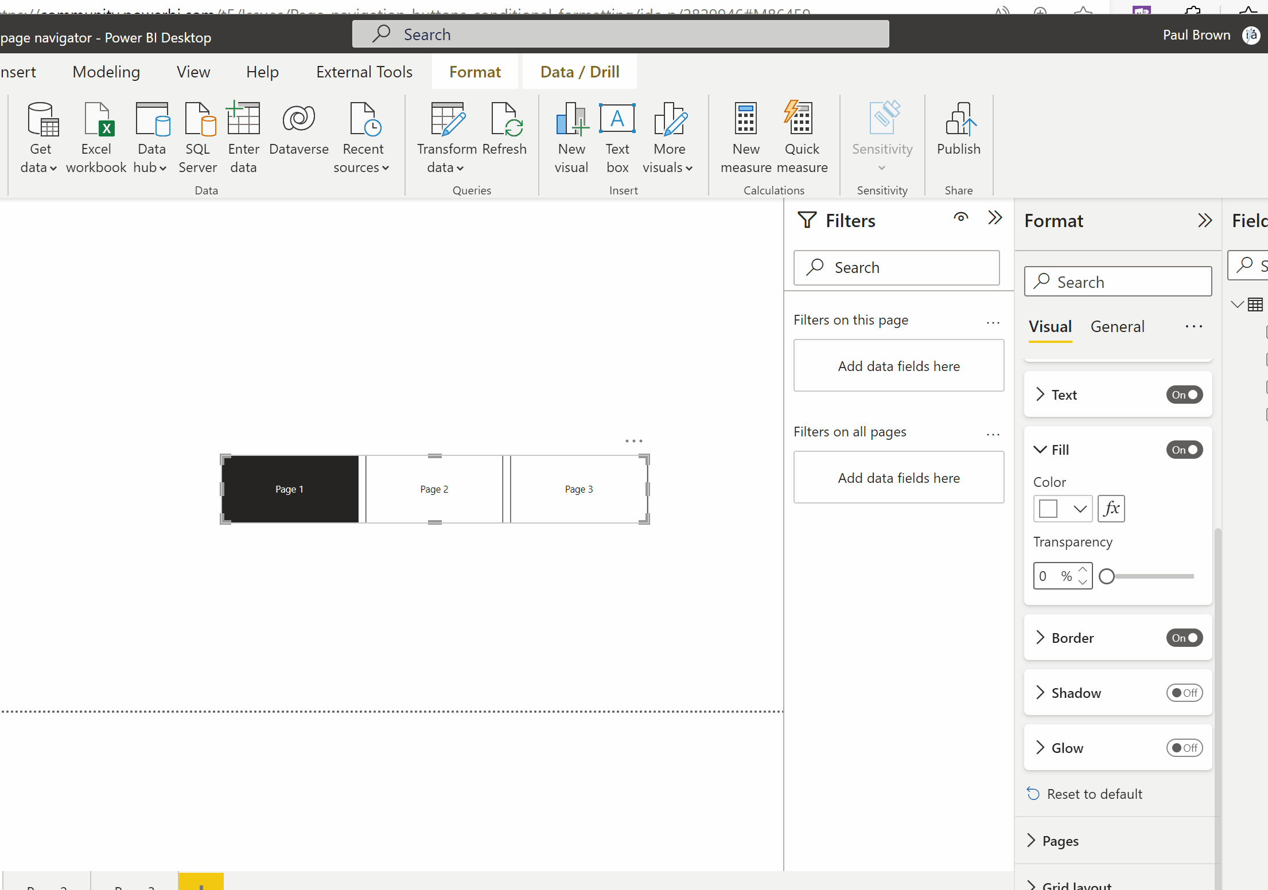
Task: Increase Transparency with up stepper arrow
Action: [1083, 569]
